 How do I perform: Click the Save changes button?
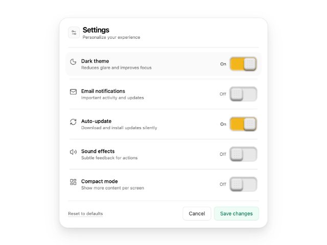click(x=237, y=213)
